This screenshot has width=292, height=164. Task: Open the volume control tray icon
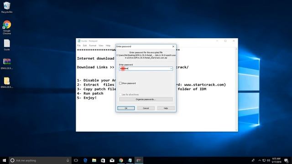268,160
